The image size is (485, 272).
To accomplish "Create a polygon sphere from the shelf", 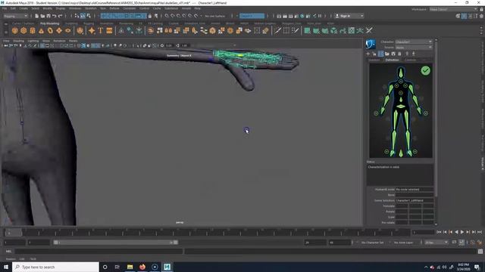I will pos(15,30).
